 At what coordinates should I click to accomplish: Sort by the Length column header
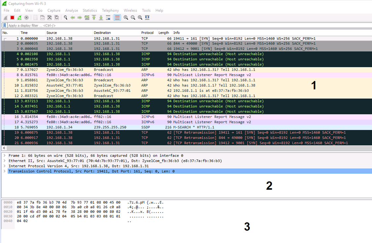click(164, 33)
